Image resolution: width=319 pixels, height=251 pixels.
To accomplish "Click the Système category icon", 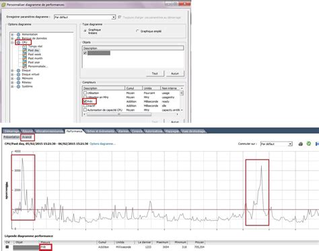I will point(19,87).
